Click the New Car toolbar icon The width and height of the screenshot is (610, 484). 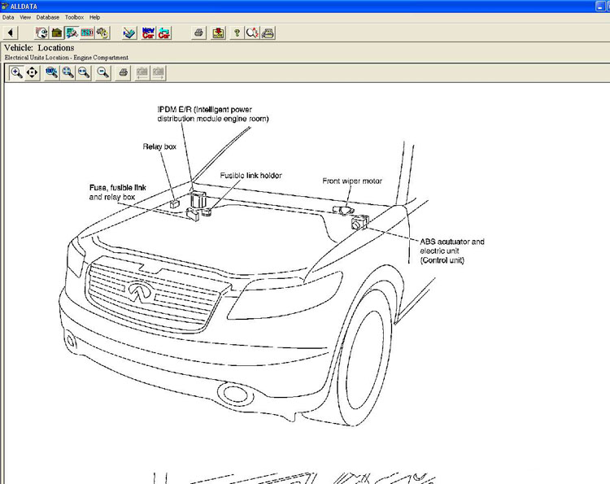tap(148, 33)
